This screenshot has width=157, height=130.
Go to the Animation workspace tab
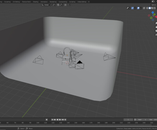coord(44,2)
